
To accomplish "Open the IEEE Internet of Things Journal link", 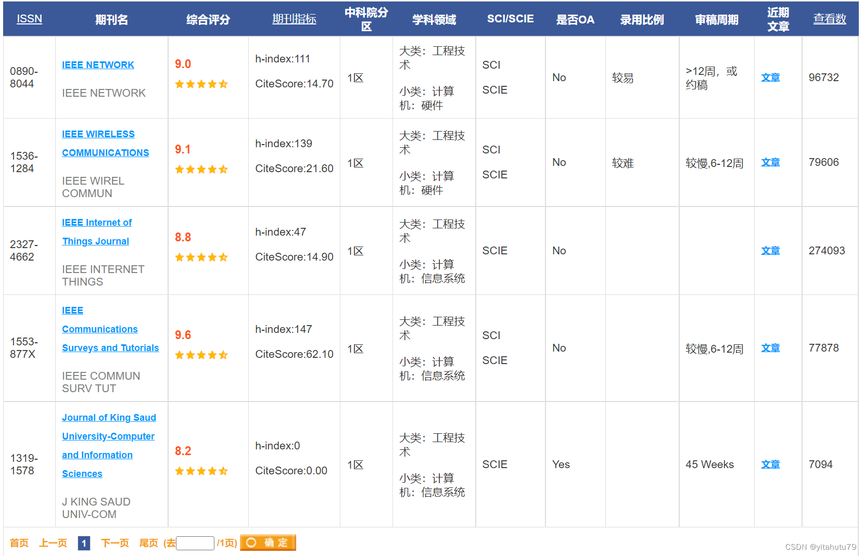I will pos(97,232).
